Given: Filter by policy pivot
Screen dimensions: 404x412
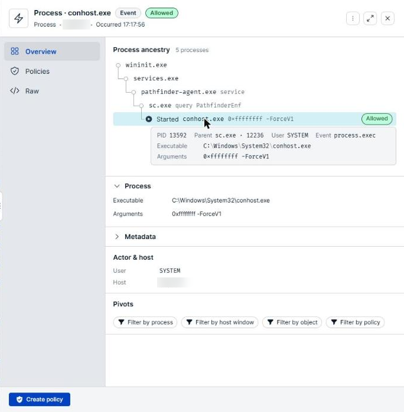Looking at the screenshot, I should [x=355, y=322].
